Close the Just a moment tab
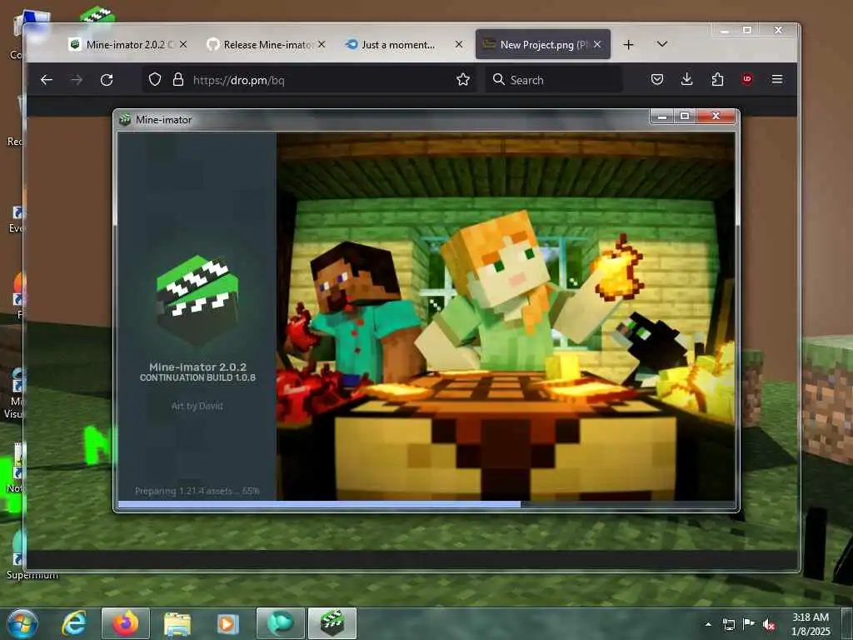Viewport: 853px width, 640px height. pyautogui.click(x=459, y=45)
